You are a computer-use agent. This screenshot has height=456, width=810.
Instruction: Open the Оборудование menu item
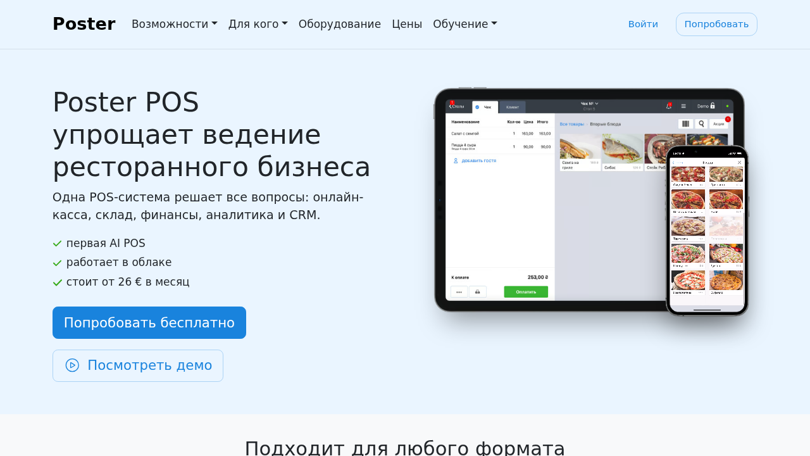340,24
